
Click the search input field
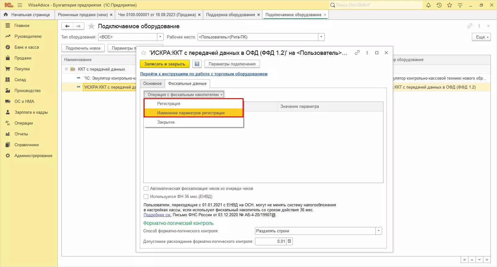tap(378, 5)
